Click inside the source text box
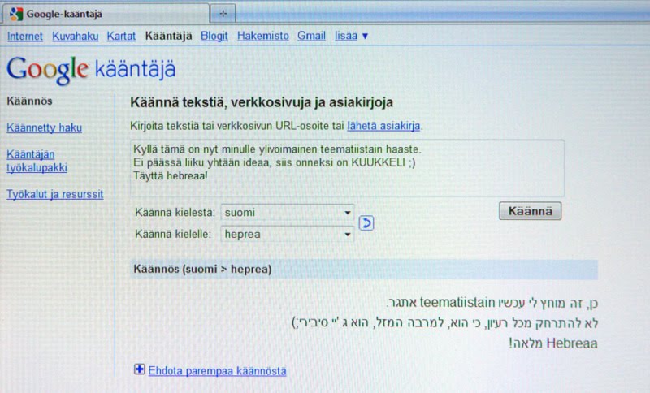Screen dimensions: 650x393 348,168
